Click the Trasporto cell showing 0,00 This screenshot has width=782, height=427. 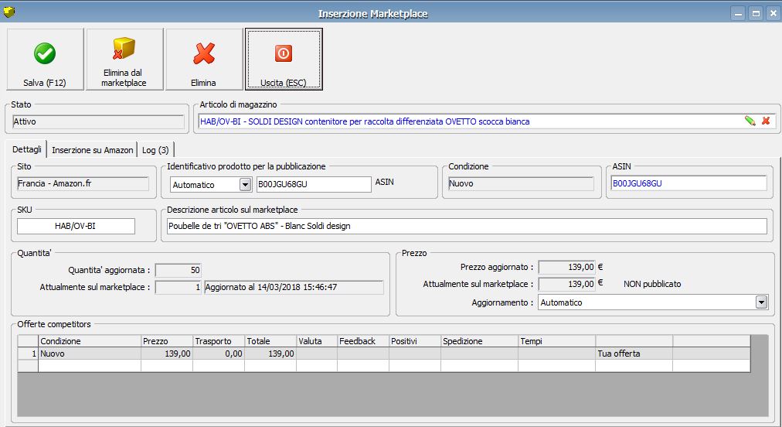tap(219, 354)
